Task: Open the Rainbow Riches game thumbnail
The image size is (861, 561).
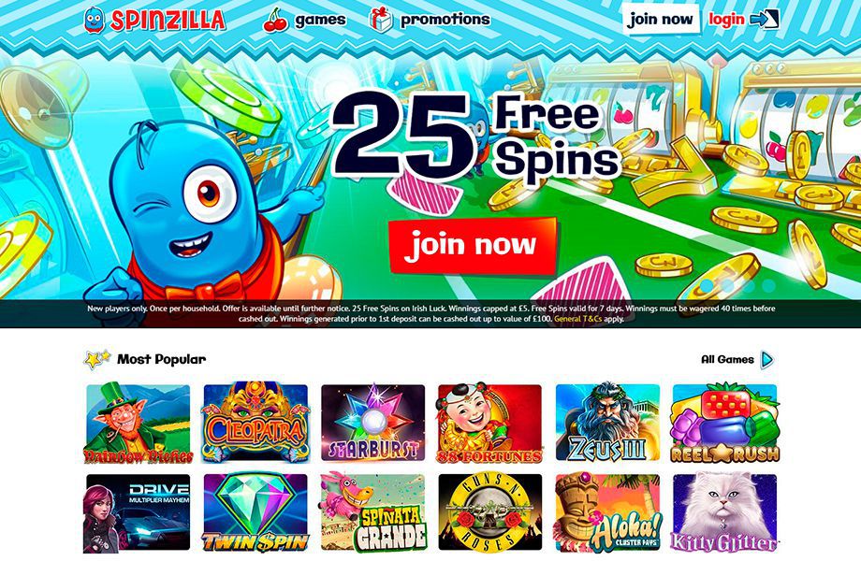Action: click(139, 423)
